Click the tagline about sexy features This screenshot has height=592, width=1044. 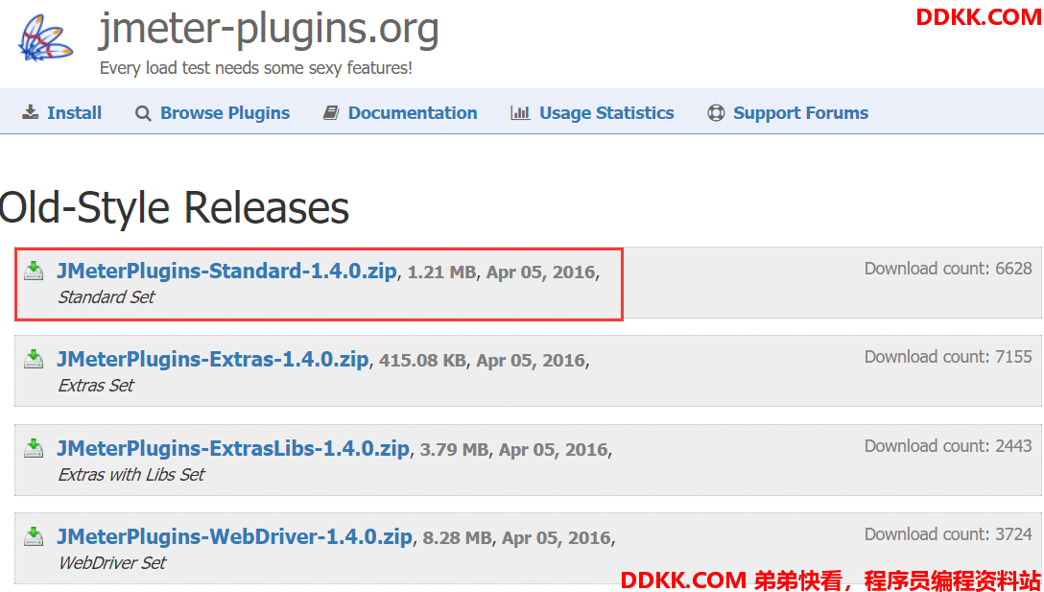coord(255,68)
